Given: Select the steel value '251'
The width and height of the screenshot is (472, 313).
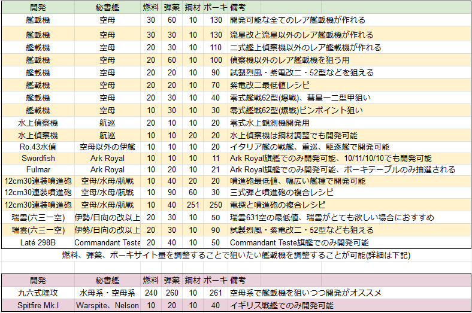Looking at the screenshot, I should click(x=193, y=205).
